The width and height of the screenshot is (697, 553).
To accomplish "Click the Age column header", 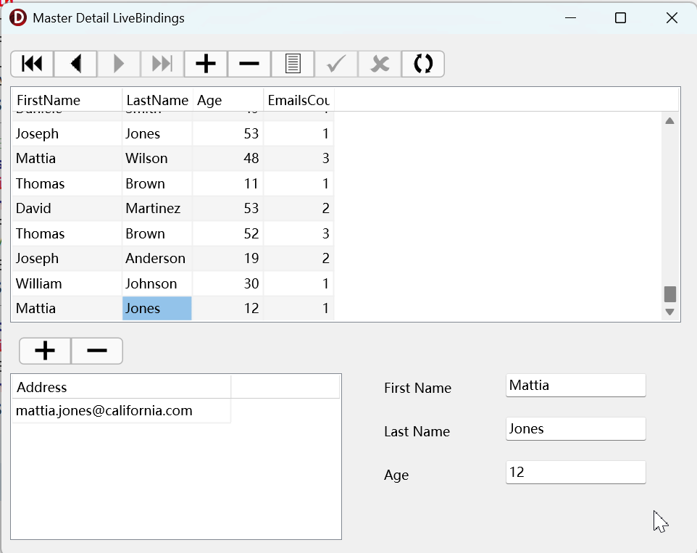I will tap(228, 100).
